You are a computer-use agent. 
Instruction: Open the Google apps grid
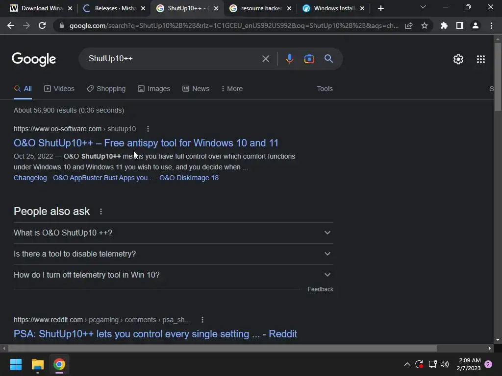coord(481,59)
